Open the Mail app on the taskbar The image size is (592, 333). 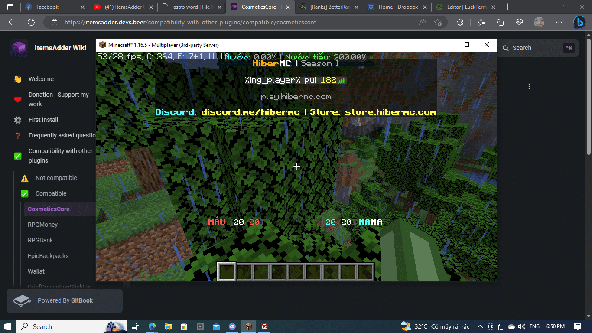(x=216, y=326)
